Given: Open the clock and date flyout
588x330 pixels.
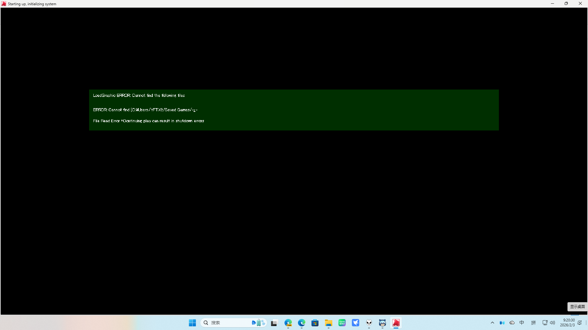Looking at the screenshot, I should tap(567, 323).
